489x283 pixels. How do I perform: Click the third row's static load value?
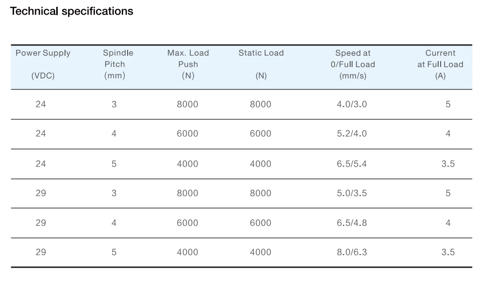coord(260,164)
